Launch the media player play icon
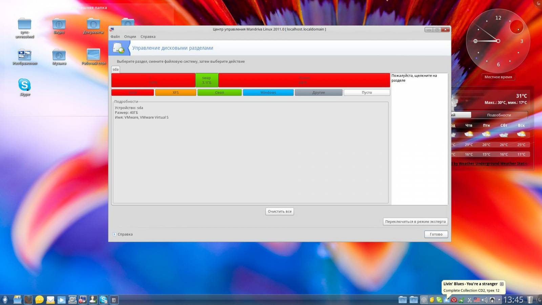Screen dimensions: 542x305 (61, 300)
